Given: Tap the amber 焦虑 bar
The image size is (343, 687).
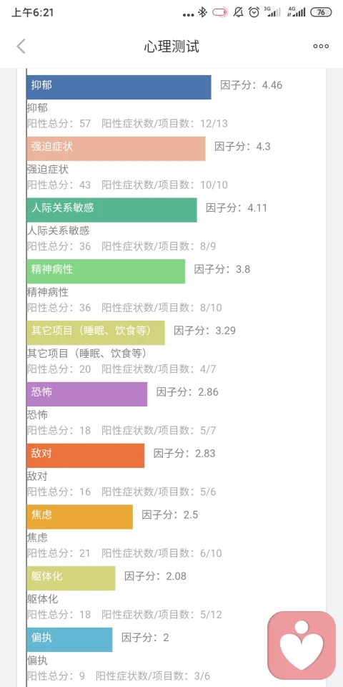Looking at the screenshot, I should click(x=79, y=517).
